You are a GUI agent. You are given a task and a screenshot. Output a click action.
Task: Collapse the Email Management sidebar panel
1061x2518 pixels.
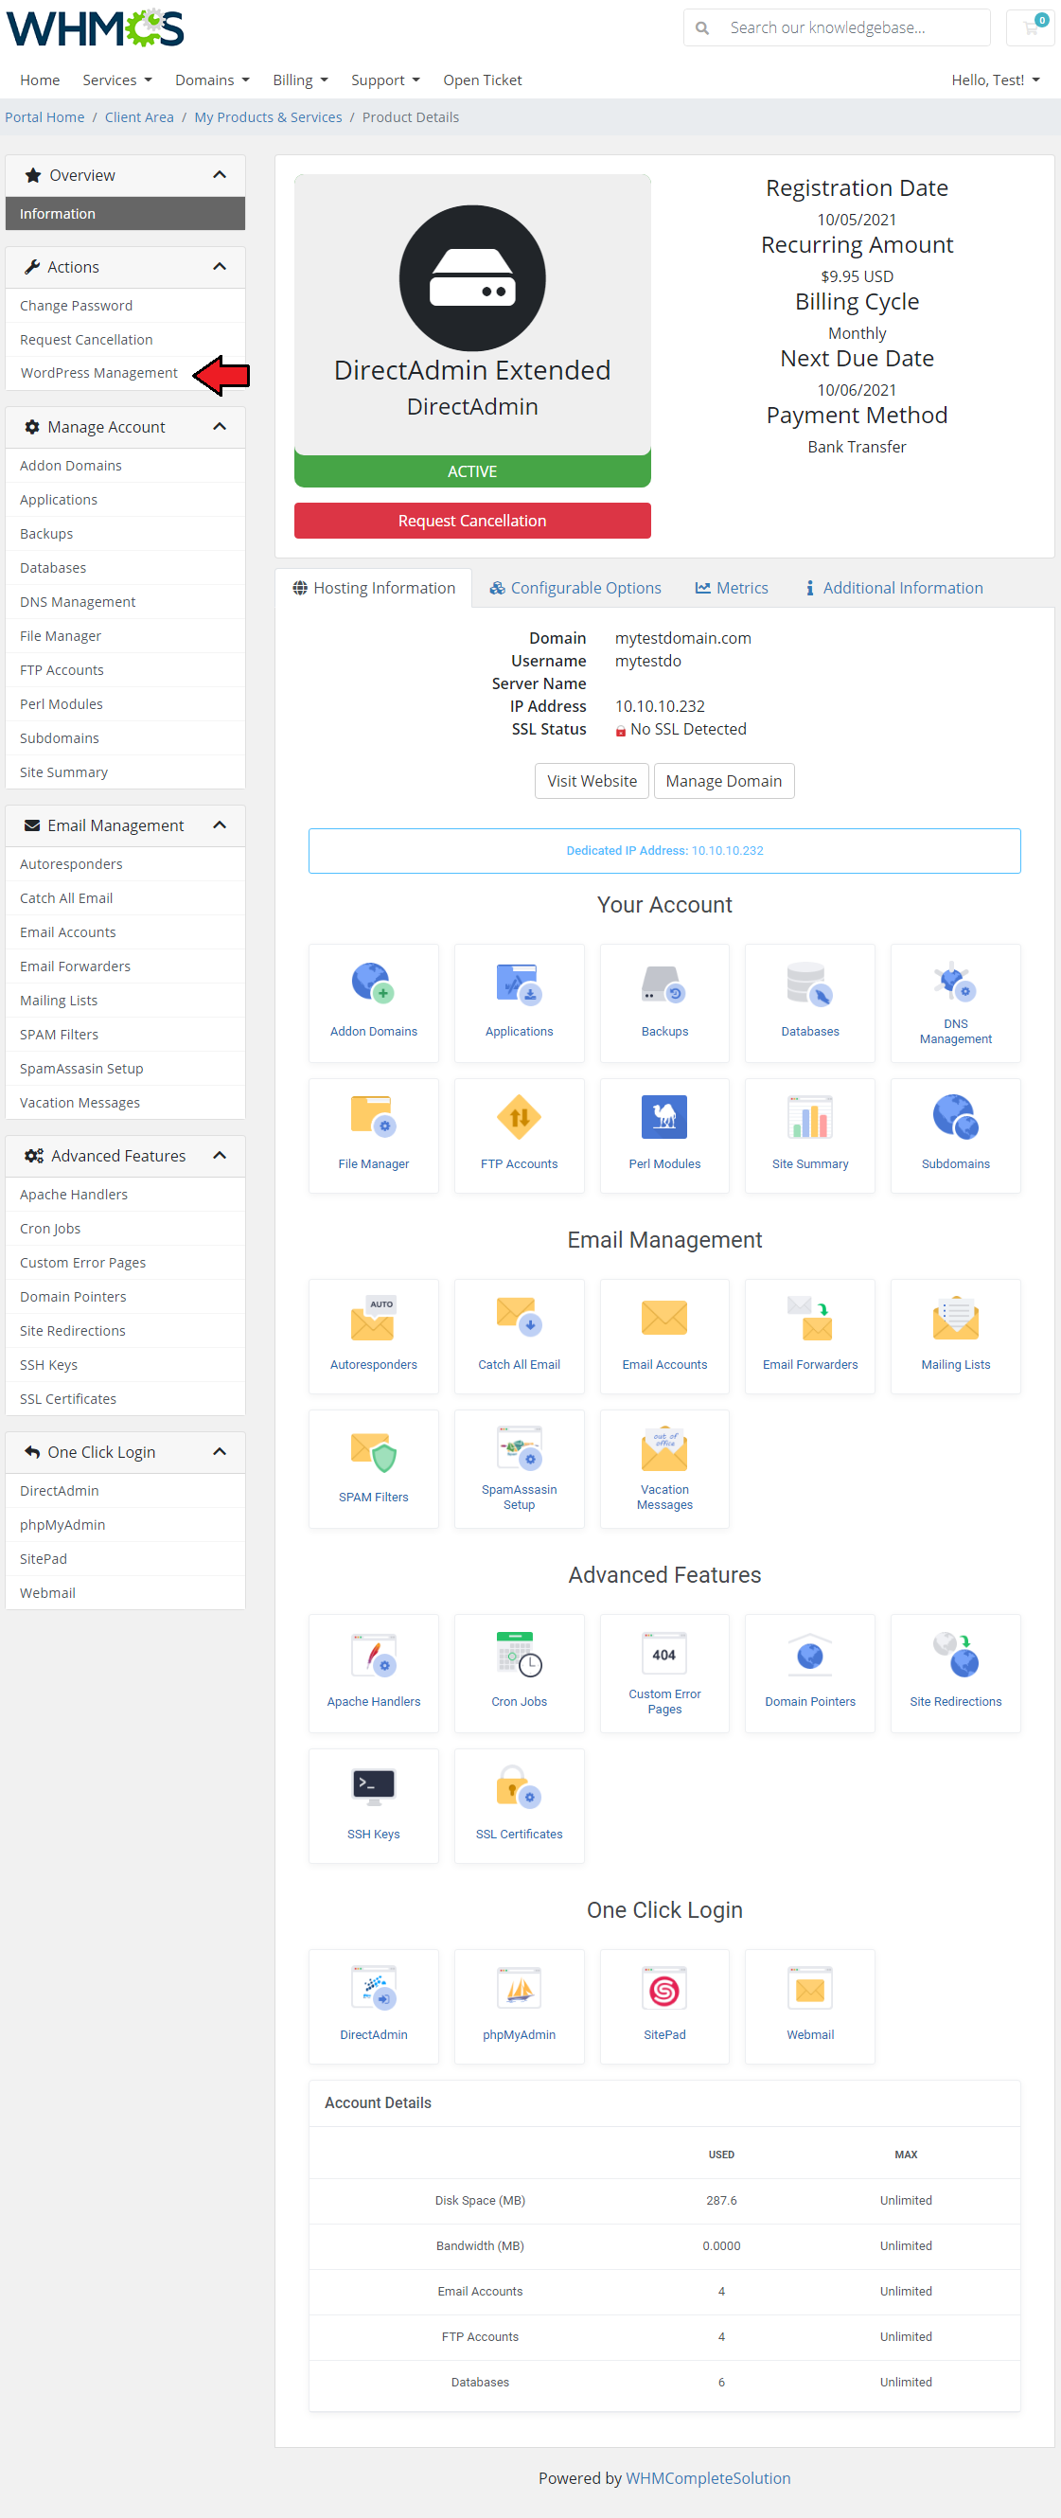(220, 826)
